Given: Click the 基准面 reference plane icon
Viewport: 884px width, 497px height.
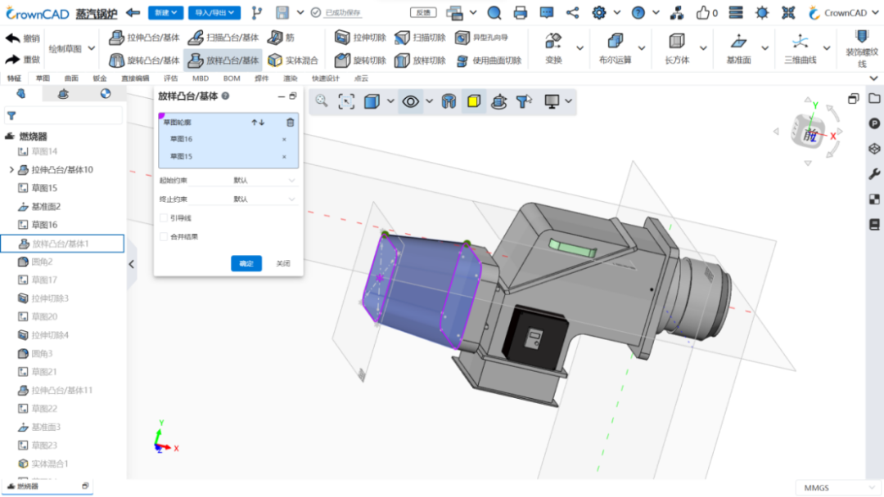Looking at the screenshot, I should click(738, 41).
